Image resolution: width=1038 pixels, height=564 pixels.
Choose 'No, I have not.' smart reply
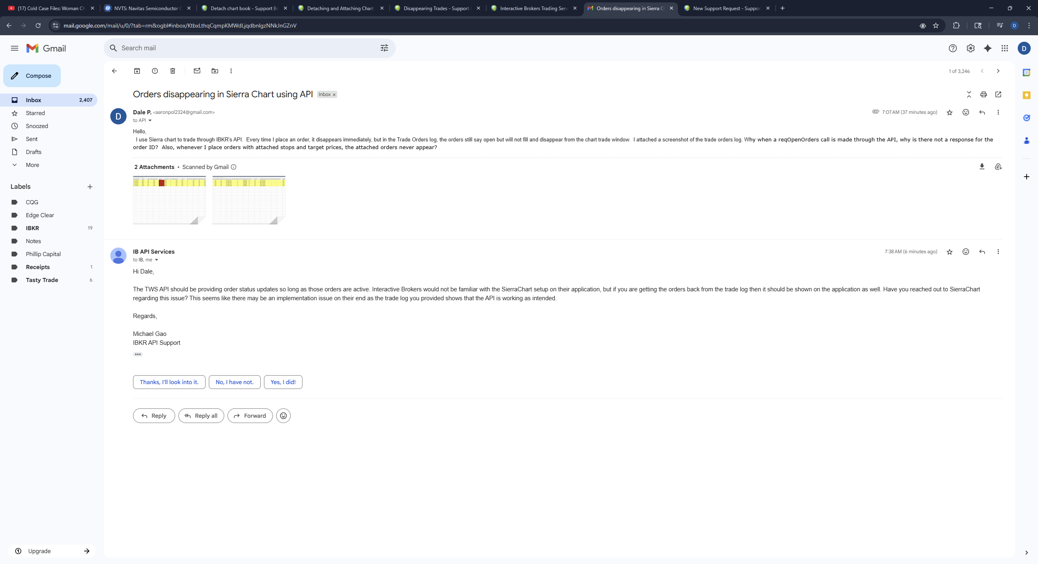click(234, 382)
